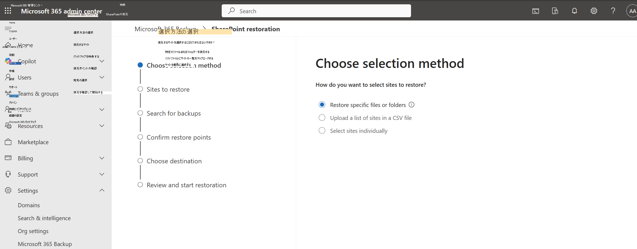Click the Billing card icon
637x249 pixels.
tap(8, 158)
